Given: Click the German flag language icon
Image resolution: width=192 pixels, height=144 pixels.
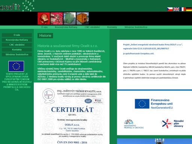Looking at the screenshot, I should coord(189,9).
